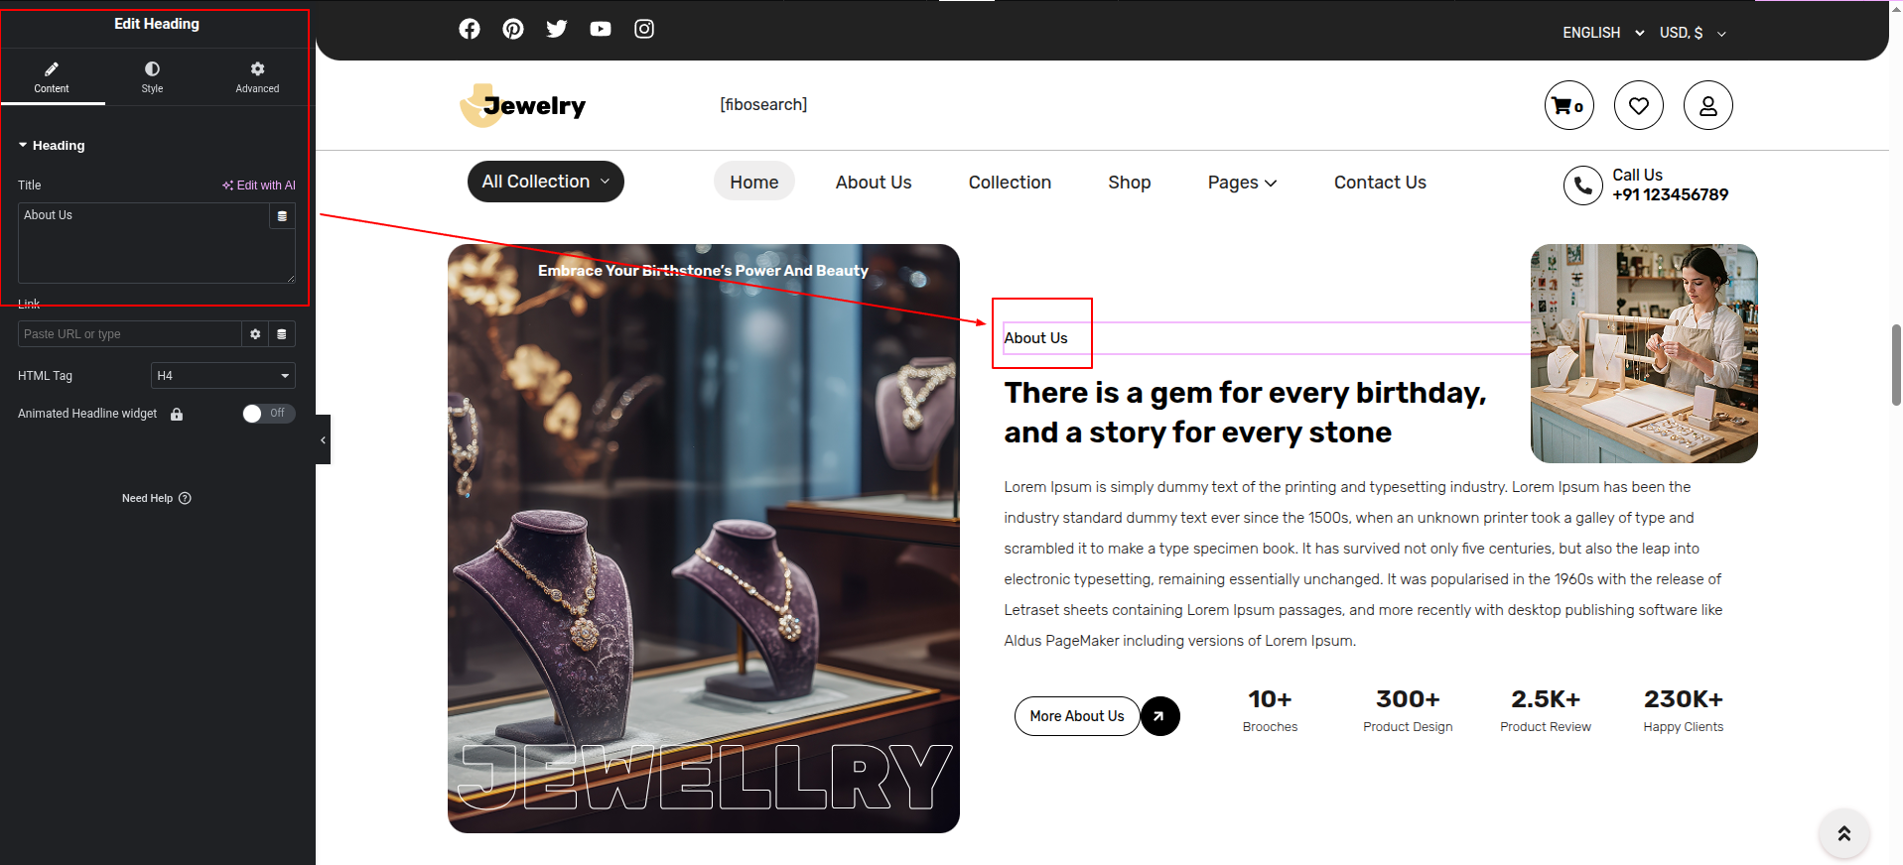
Task: Click the scroll-to-top double arrow button
Action: pyautogui.click(x=1843, y=833)
